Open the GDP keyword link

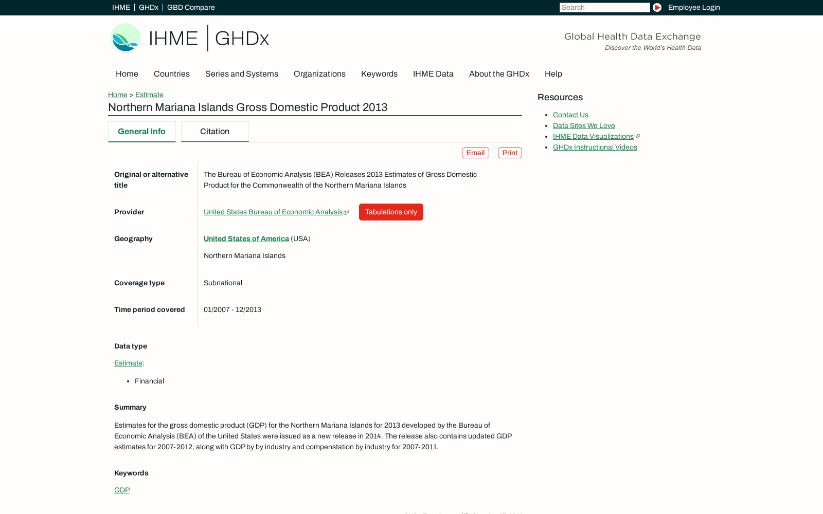point(122,490)
